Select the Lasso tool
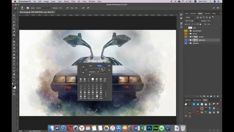The height and width of the screenshot is (132, 234). coord(14,22)
